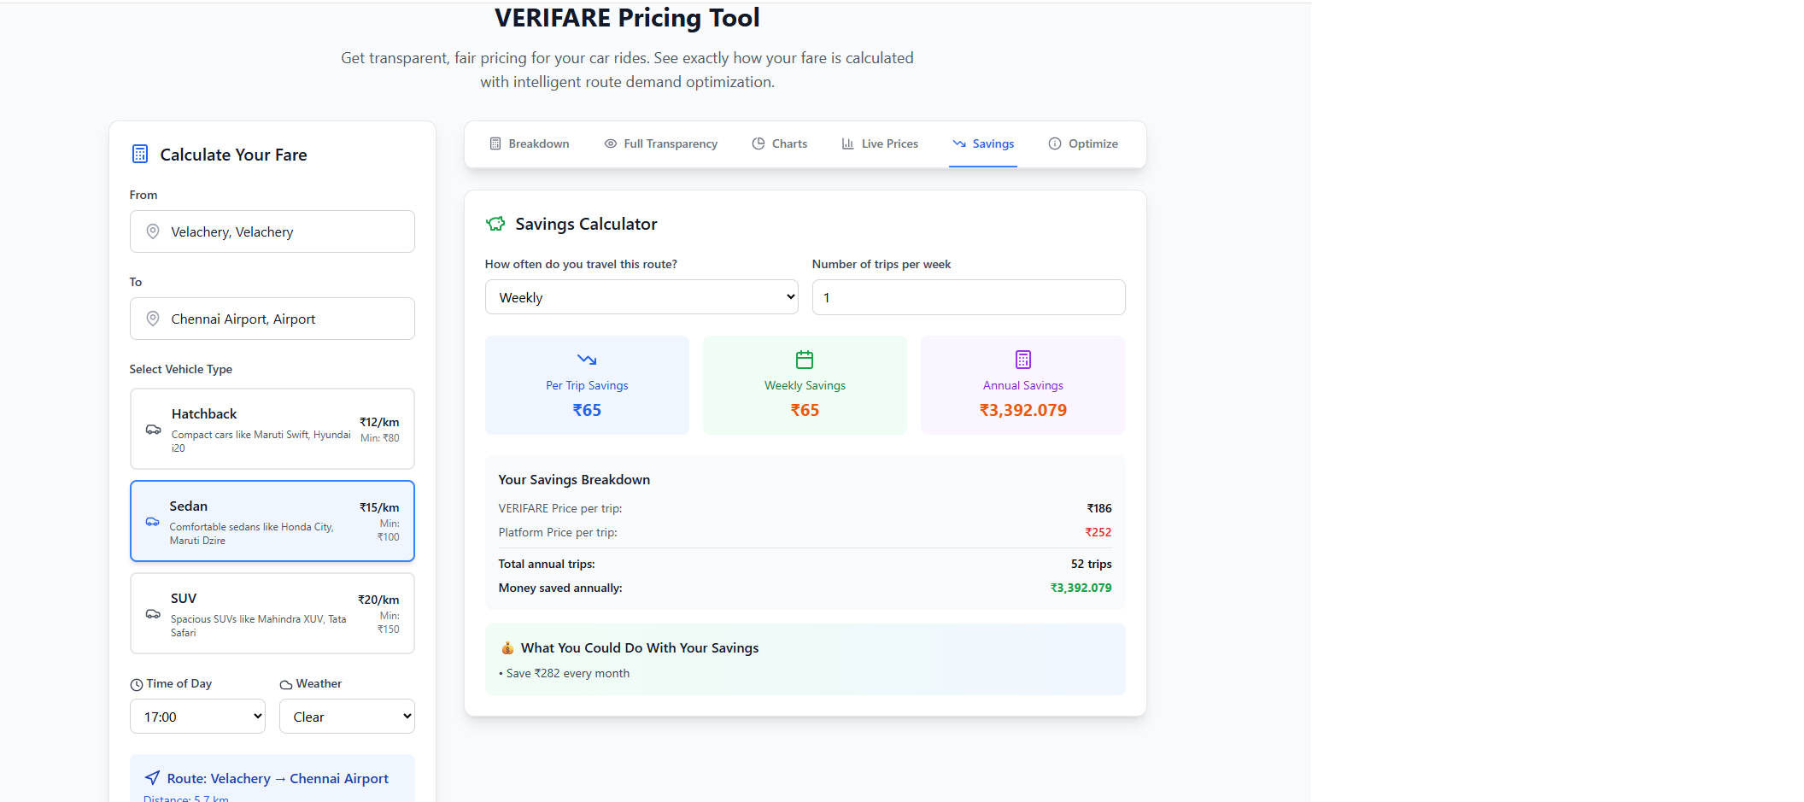Click the location pin icon in To field
Image resolution: width=1804 pixels, height=802 pixels.
(153, 319)
